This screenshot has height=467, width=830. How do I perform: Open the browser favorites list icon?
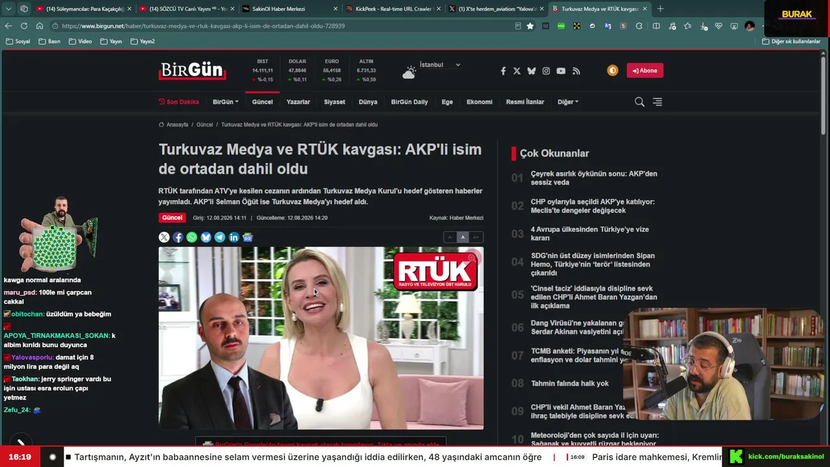pyautogui.click(x=687, y=26)
